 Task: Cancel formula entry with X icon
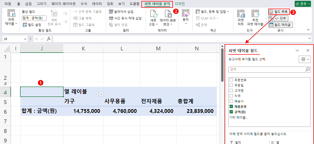pyautogui.click(x=36, y=39)
